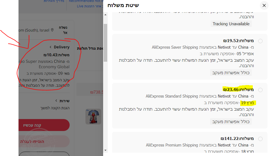Click the AliExpress Saver Shipping description line
Screen dimensions: 271x156
[203, 47]
